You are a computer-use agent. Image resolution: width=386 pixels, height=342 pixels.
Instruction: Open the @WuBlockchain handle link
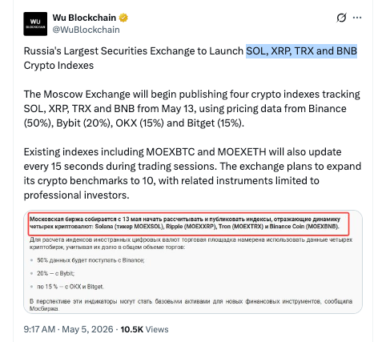86,30
